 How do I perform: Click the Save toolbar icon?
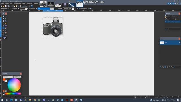[6, 6]
